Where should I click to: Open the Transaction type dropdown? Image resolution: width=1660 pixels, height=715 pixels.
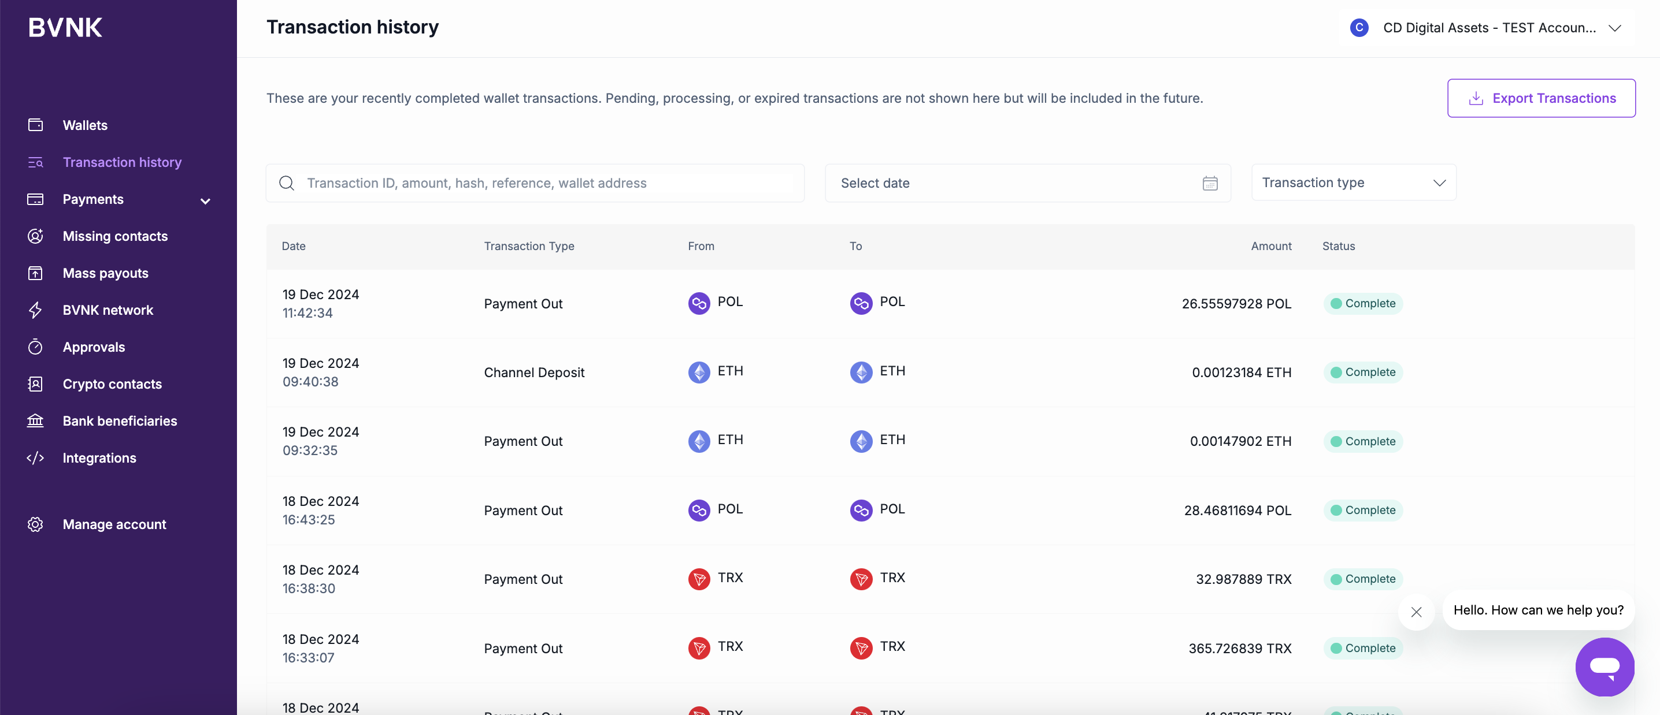(x=1353, y=183)
